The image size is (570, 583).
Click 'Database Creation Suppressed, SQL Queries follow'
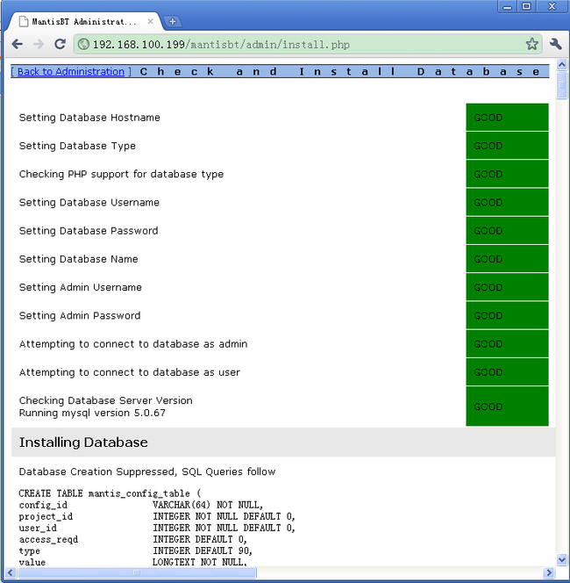[147, 471]
